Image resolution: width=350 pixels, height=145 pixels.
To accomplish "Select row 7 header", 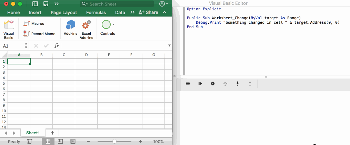I will coord(3,94).
